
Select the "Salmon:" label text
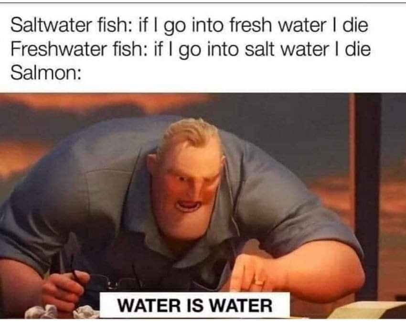coord(45,73)
